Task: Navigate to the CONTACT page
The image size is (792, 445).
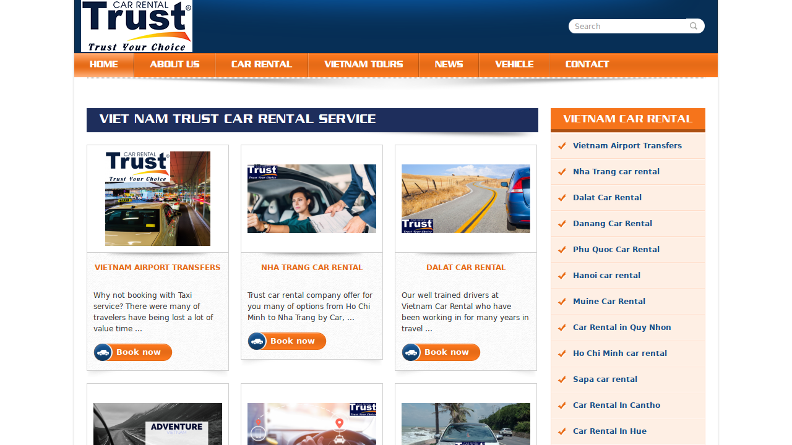Action: click(x=587, y=64)
